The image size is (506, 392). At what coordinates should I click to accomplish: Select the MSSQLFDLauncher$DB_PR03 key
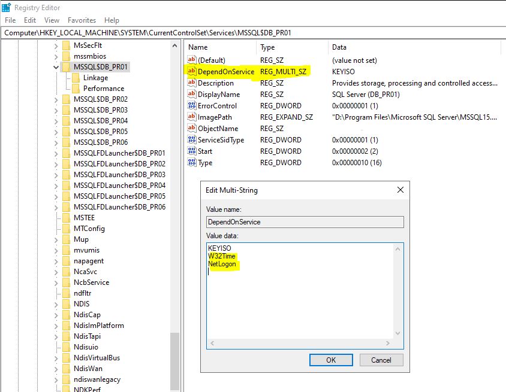[x=119, y=175]
